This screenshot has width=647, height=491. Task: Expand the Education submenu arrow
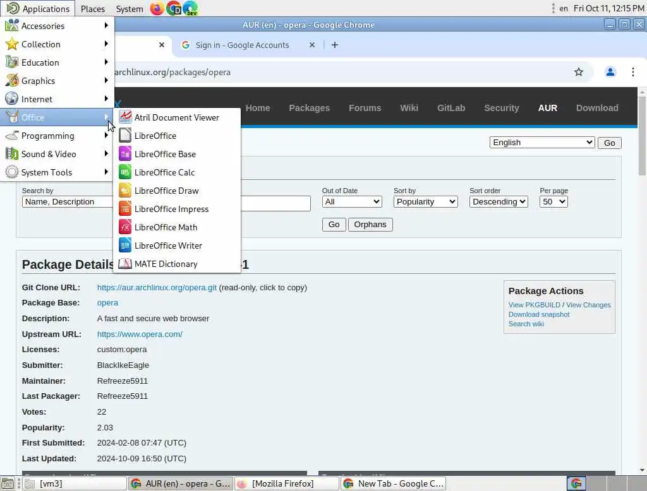tap(106, 62)
